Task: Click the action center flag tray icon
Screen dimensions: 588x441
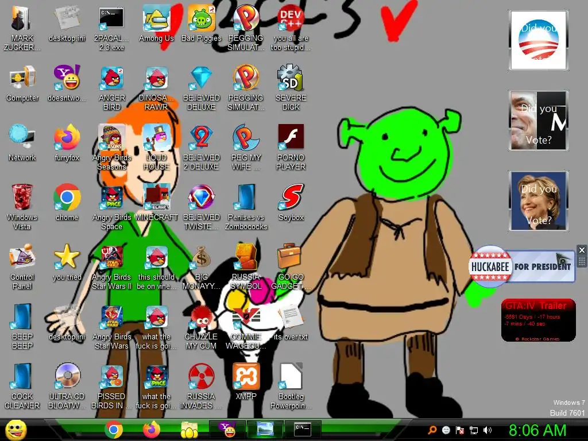Action: (460, 430)
